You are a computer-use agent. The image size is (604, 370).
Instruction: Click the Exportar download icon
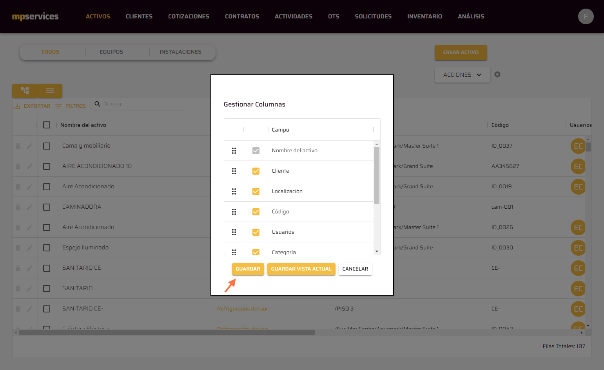point(17,106)
